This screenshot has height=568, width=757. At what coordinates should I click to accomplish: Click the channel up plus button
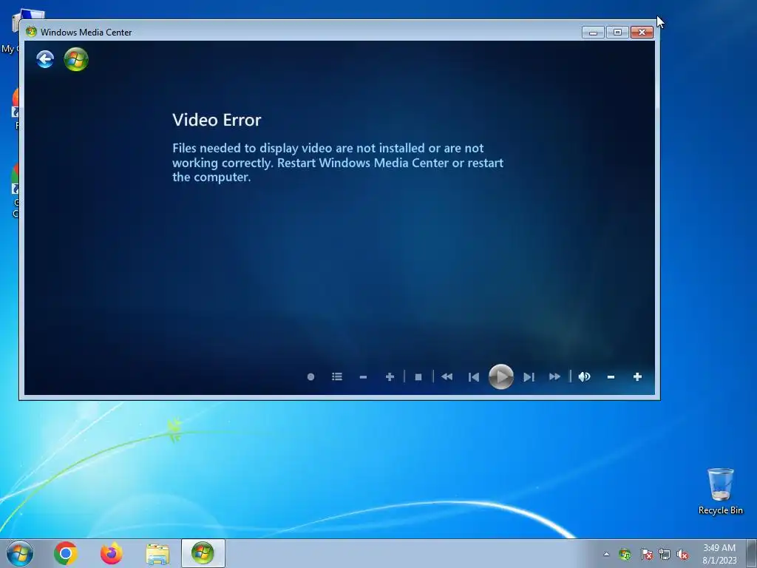[x=390, y=376]
